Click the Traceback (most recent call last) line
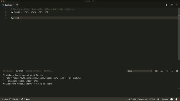 click(23, 75)
